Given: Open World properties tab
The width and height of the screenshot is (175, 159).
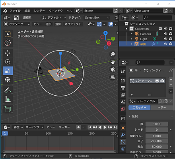Looking at the screenshot, I should coord(123,109).
